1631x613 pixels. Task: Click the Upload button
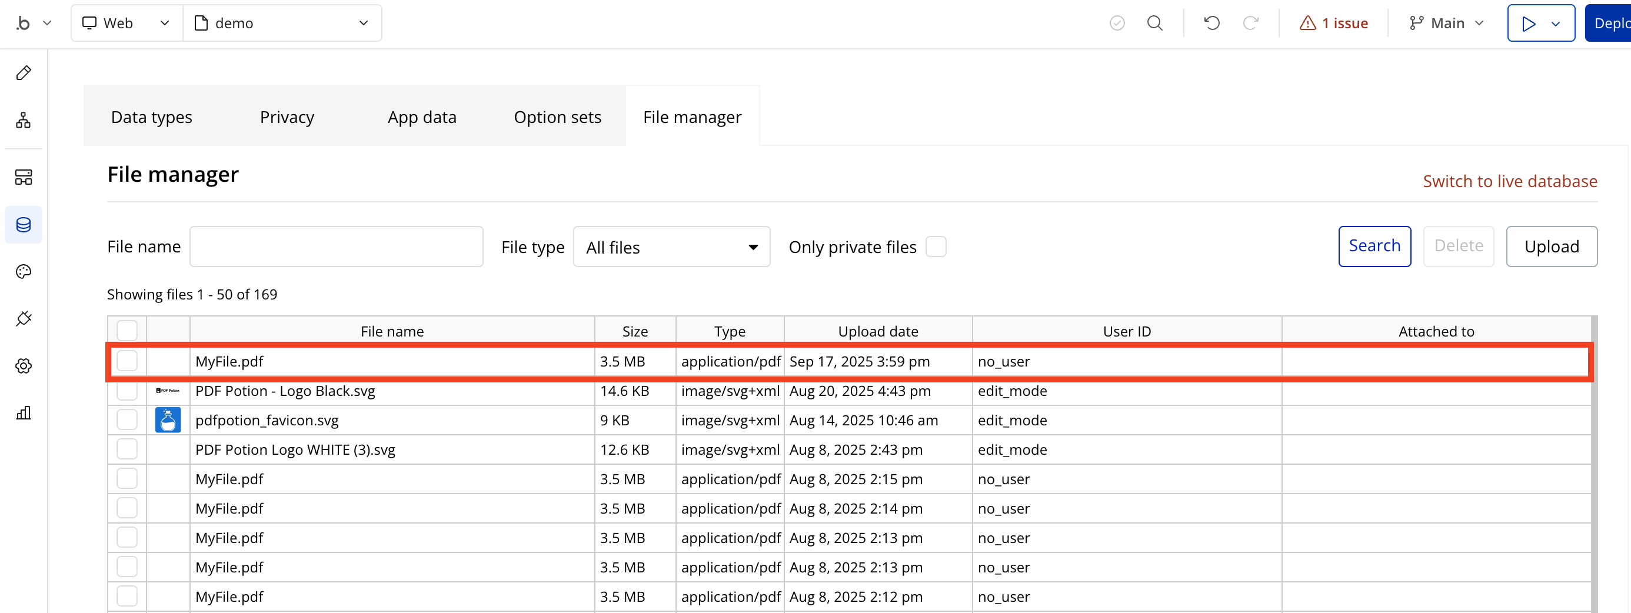[1550, 246]
